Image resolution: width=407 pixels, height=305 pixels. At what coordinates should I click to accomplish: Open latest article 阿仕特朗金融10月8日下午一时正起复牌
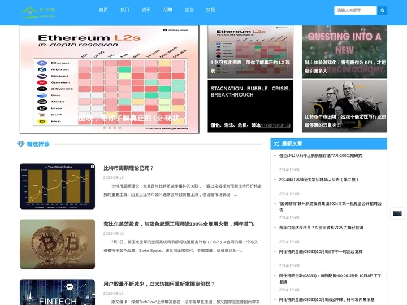click(x=321, y=251)
